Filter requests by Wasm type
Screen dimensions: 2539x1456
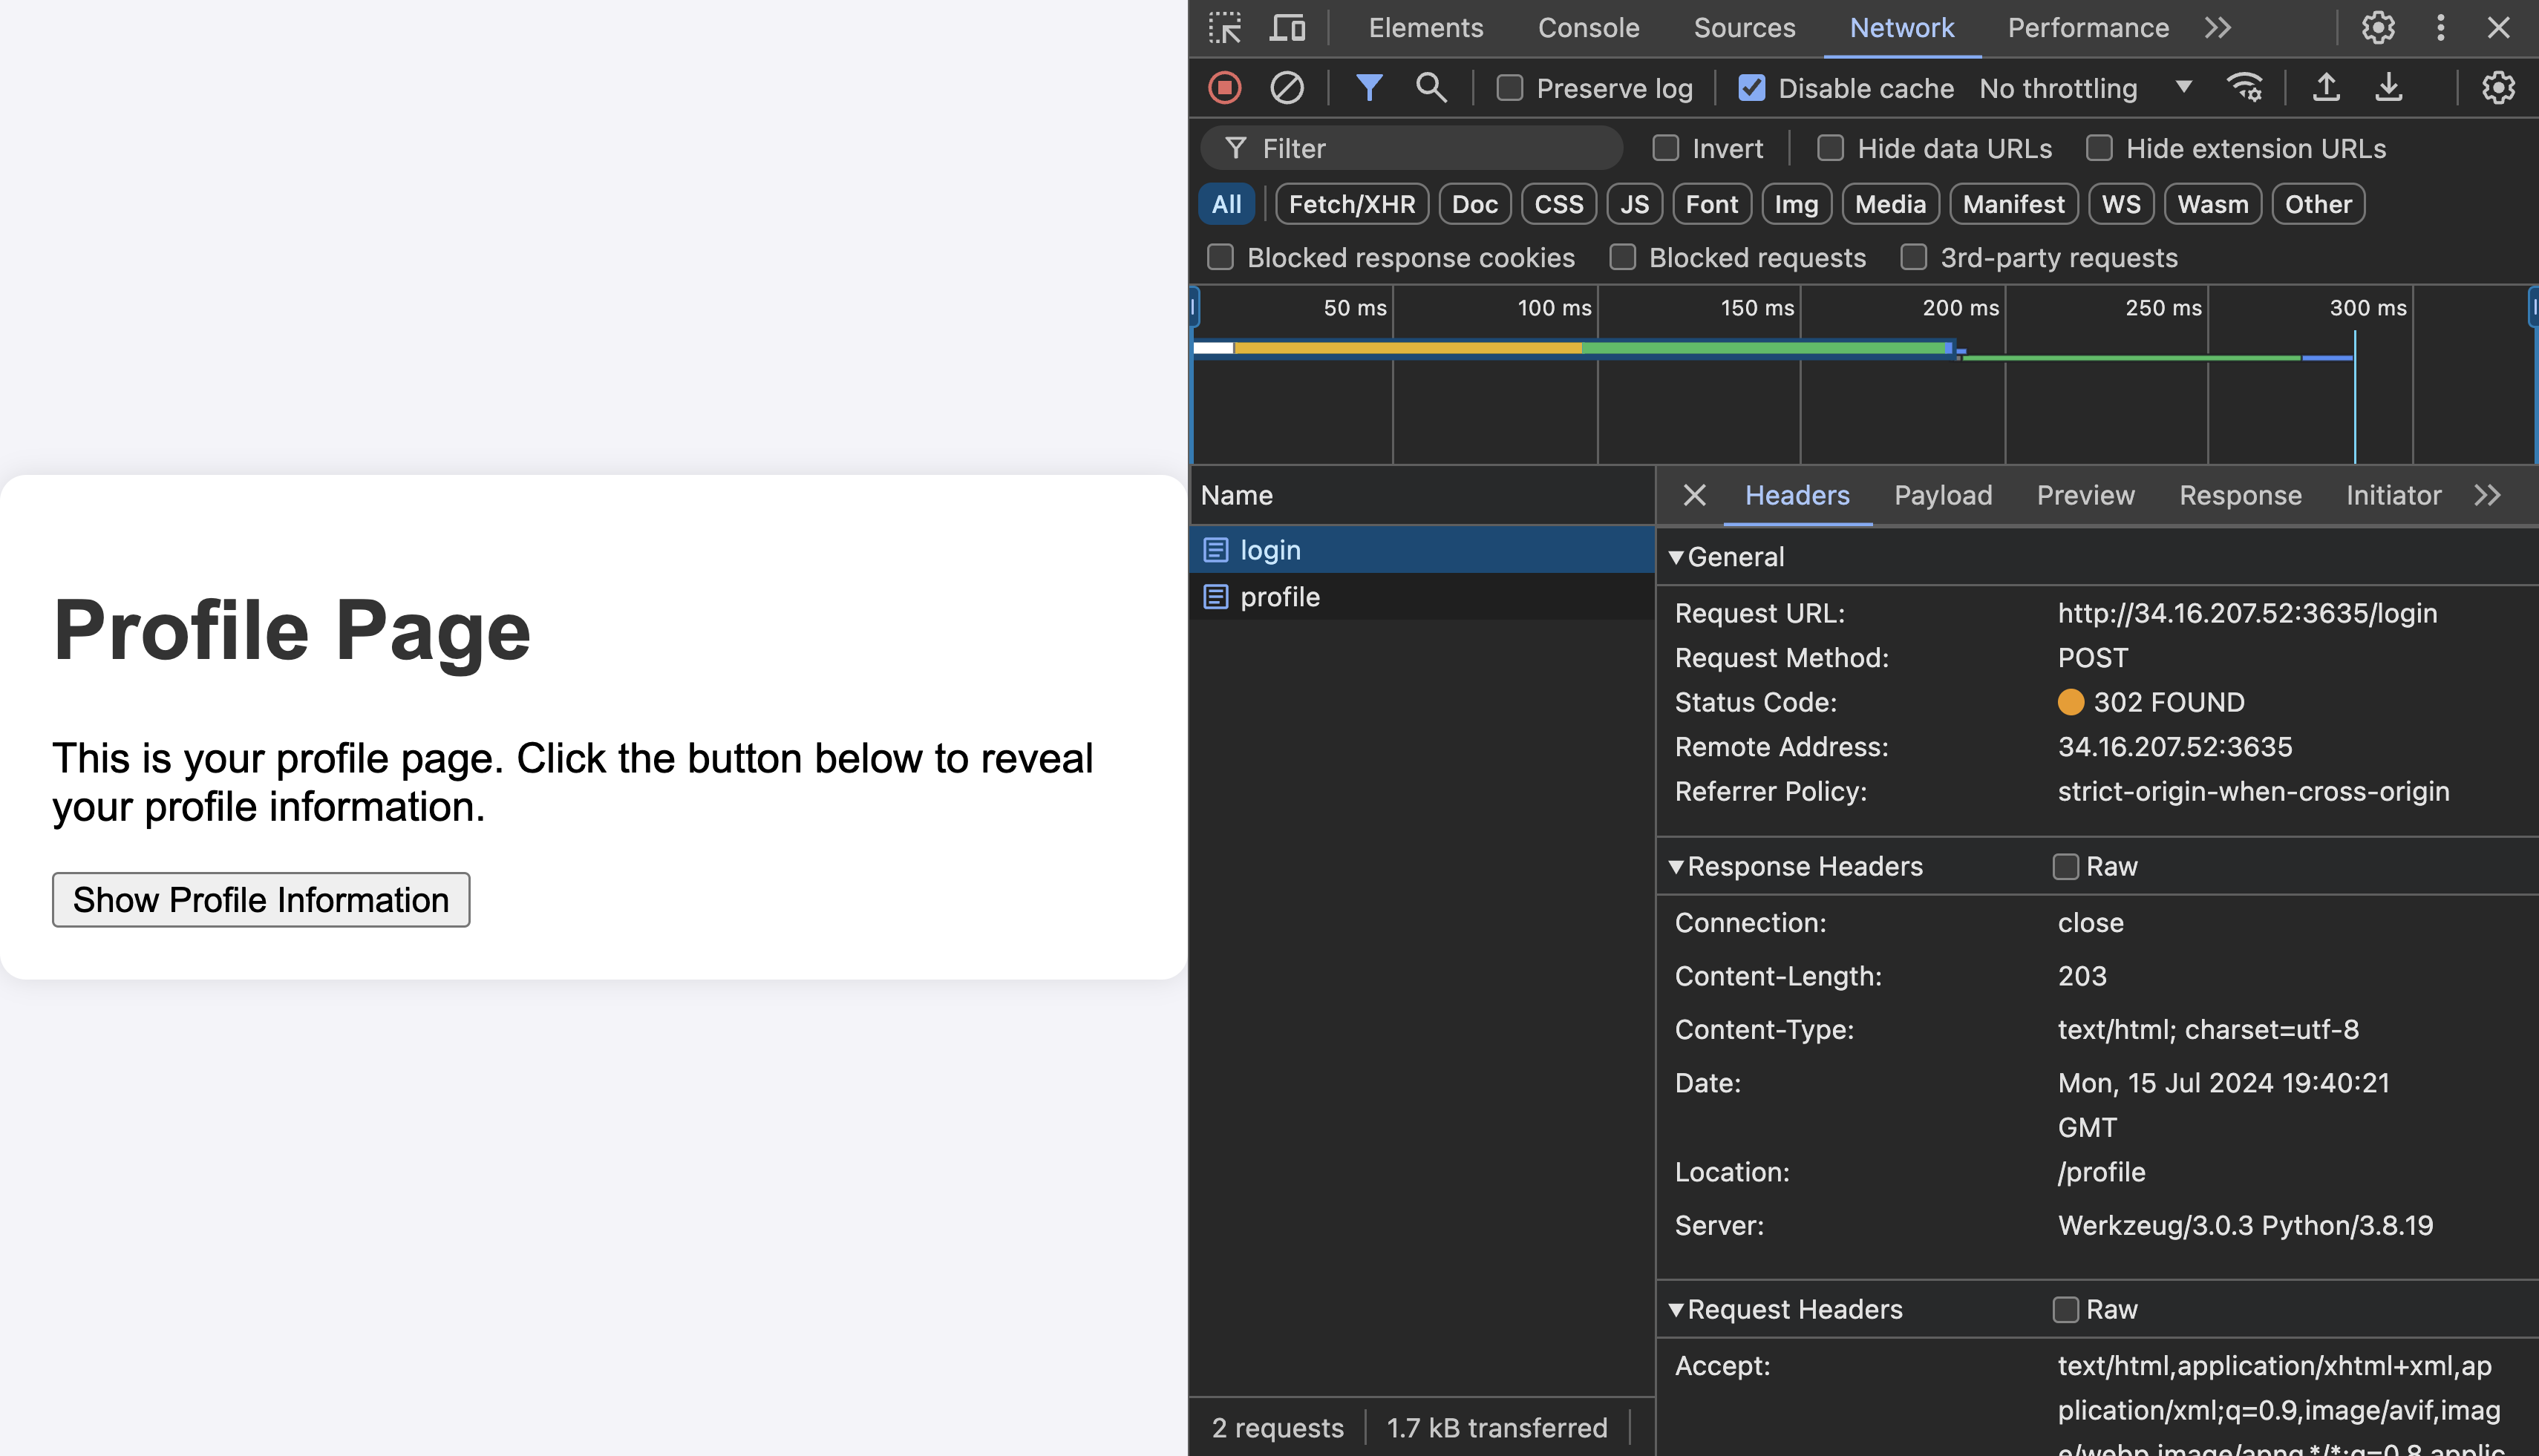tap(2213, 204)
